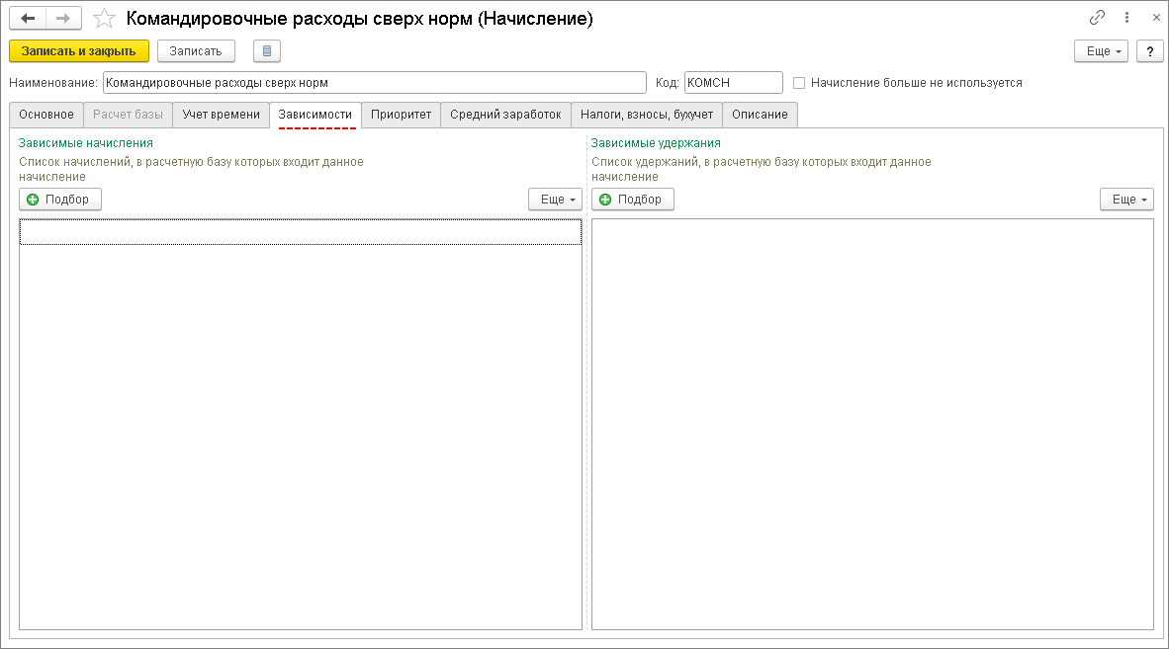The width and height of the screenshot is (1169, 649).
Task: Add this form to favorites star
Action: coord(105,19)
